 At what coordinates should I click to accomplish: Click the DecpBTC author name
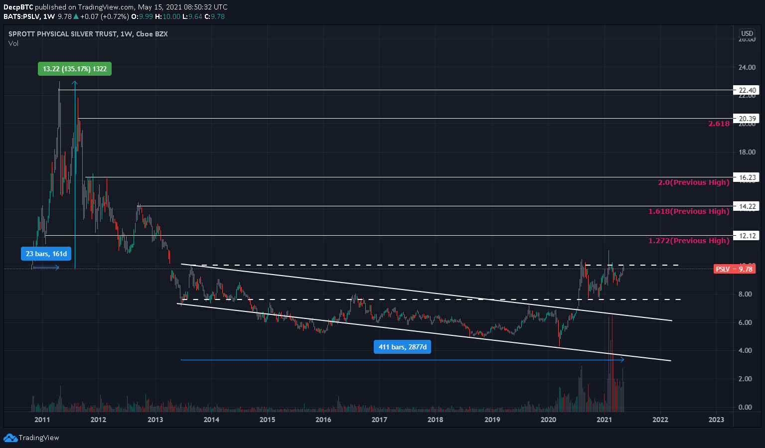18,7
